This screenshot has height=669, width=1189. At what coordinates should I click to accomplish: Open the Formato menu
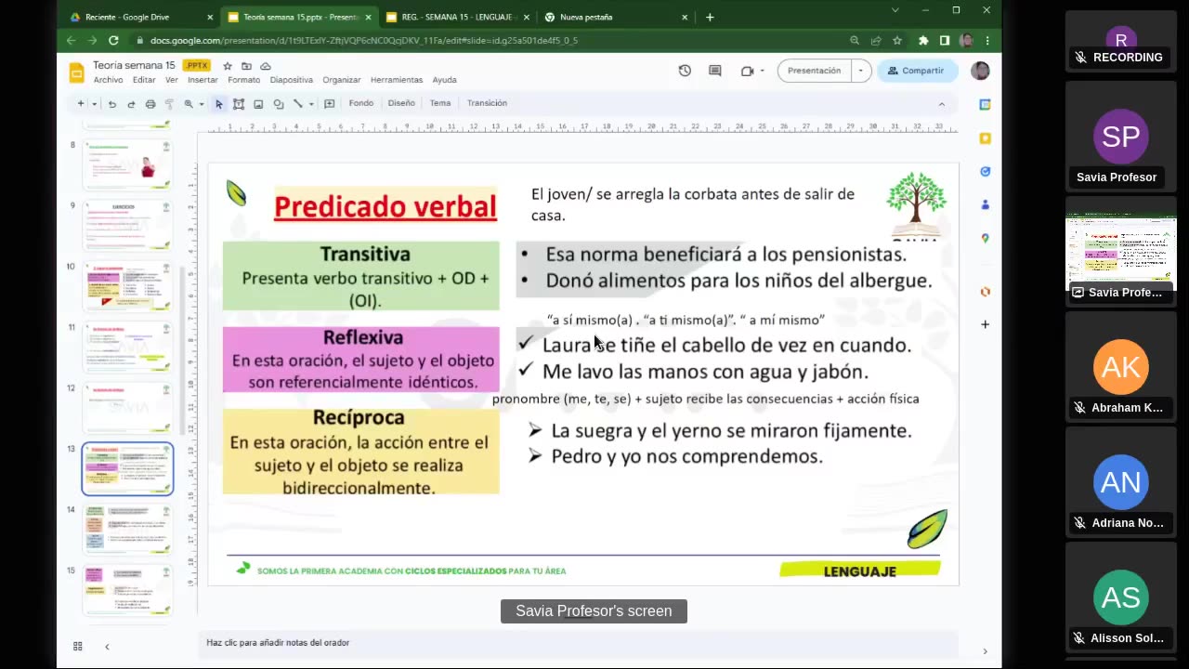pyautogui.click(x=244, y=80)
